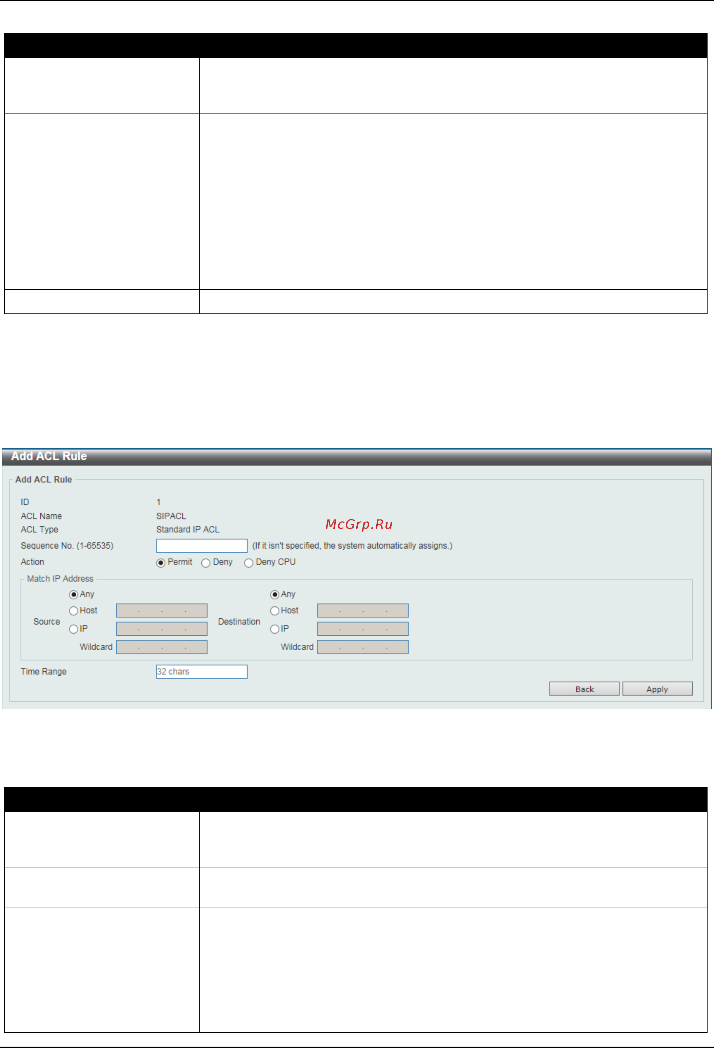Click the Sequence No. (1-65535) label
Viewport: 714px width, 1048px height.
[67, 546]
